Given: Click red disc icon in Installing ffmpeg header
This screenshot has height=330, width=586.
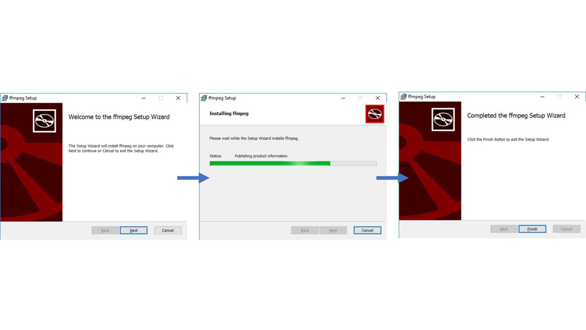Looking at the screenshot, I should pyautogui.click(x=374, y=114).
